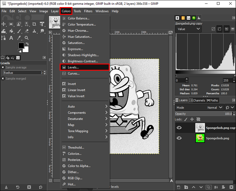236x191 pixels.
Task: Choose Color to Alpha... entry
Action: tap(85, 166)
